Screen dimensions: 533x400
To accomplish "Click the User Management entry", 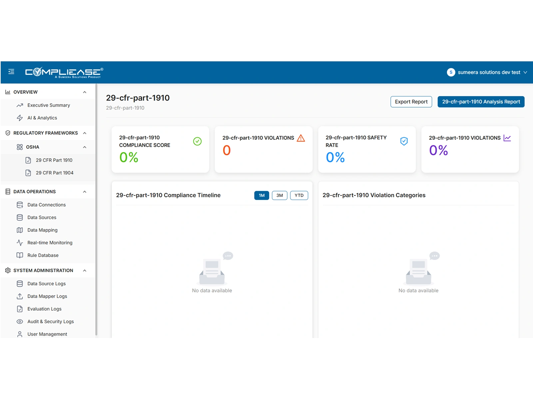I will tap(47, 334).
